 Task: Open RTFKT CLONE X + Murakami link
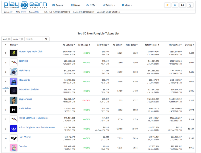click(33, 118)
